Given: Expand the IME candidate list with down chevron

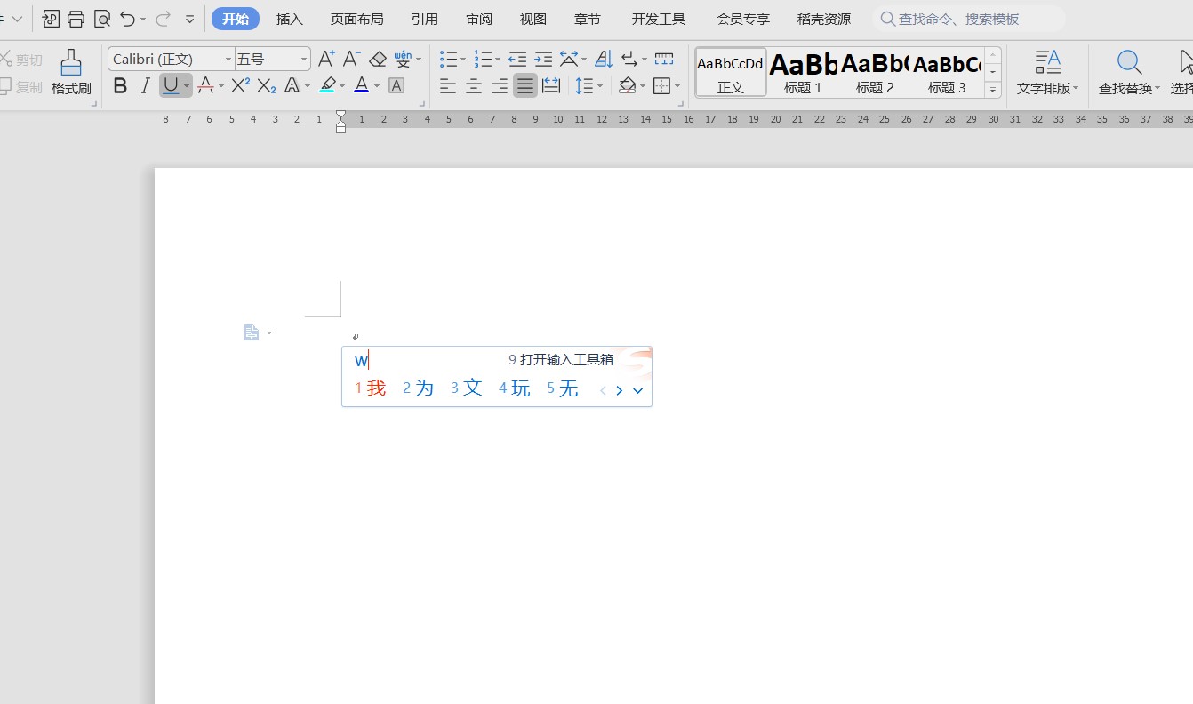Looking at the screenshot, I should click(x=637, y=390).
